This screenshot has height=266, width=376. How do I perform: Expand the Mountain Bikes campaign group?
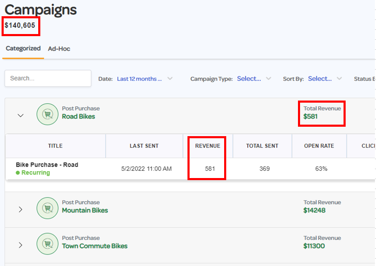click(21, 209)
